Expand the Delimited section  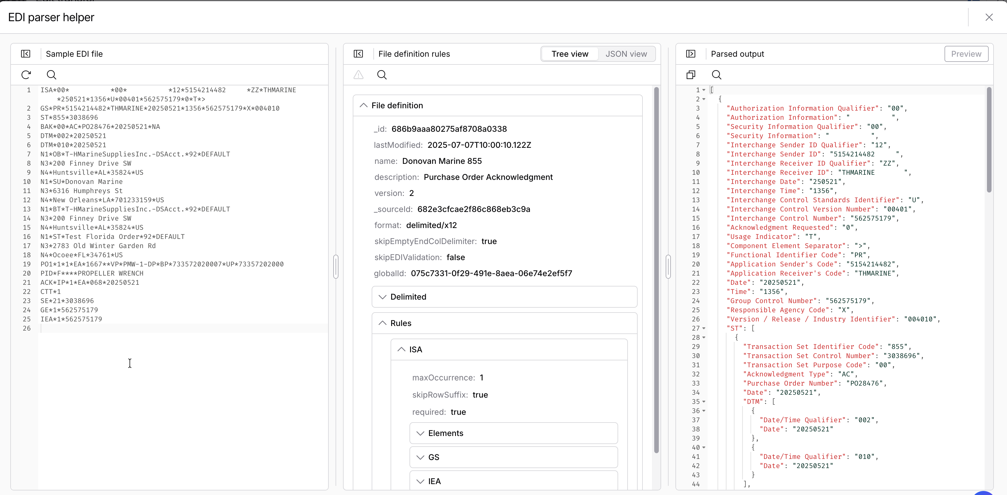(382, 297)
